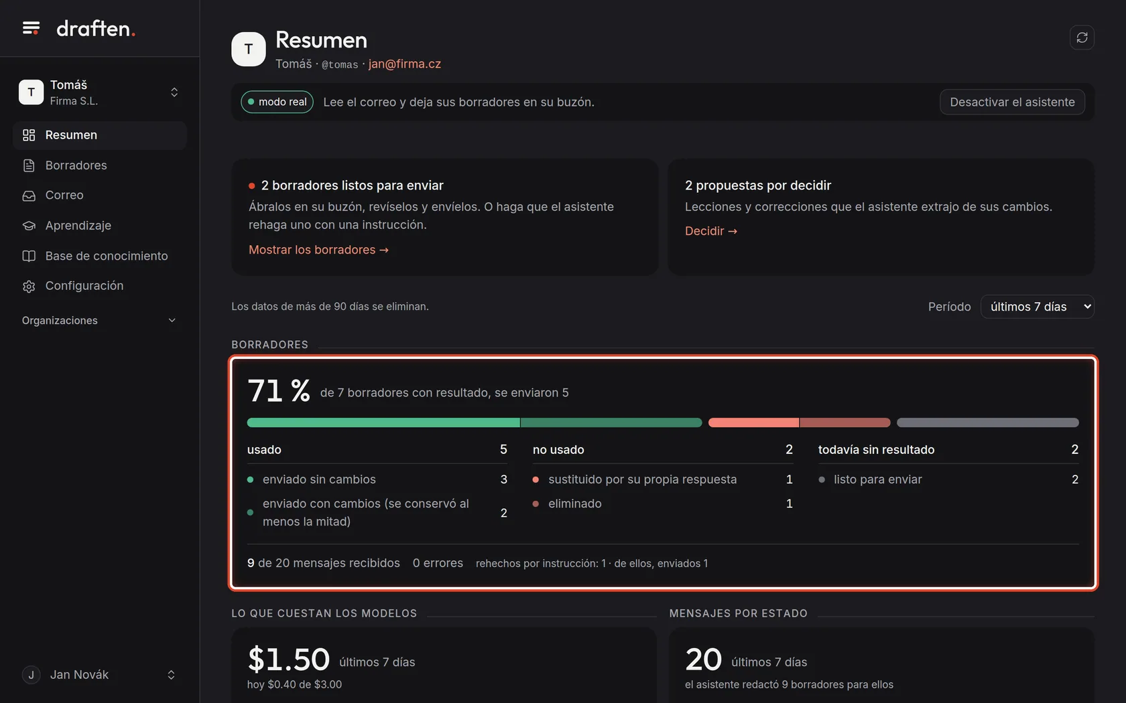
Task: Click el asistente redactó 9 borradores text
Action: 789,684
